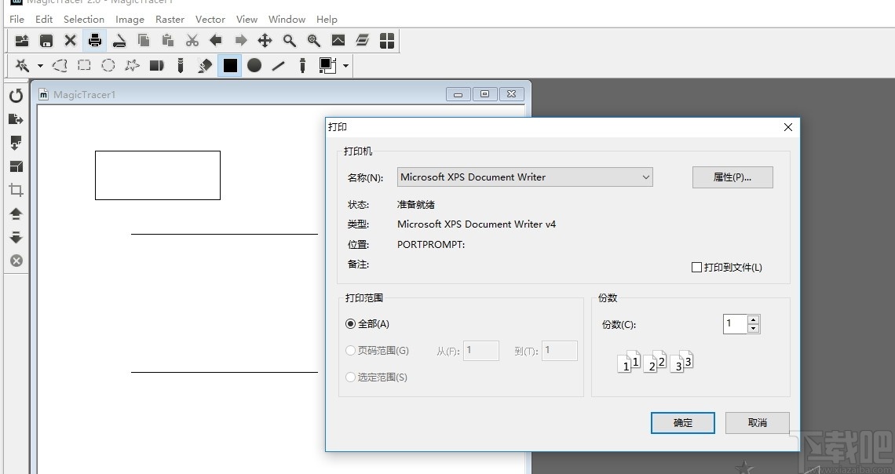Image resolution: width=895 pixels, height=474 pixels.
Task: Click the copies count input field
Action: click(735, 324)
